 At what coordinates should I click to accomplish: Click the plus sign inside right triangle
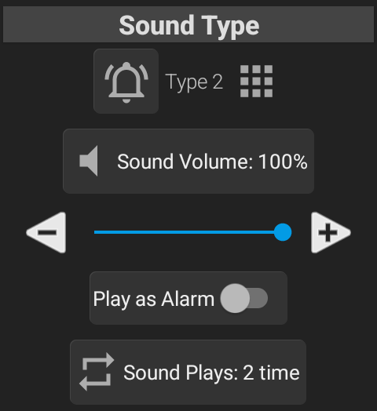click(328, 232)
